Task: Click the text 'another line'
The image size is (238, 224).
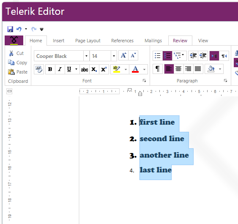Action: 164,155
